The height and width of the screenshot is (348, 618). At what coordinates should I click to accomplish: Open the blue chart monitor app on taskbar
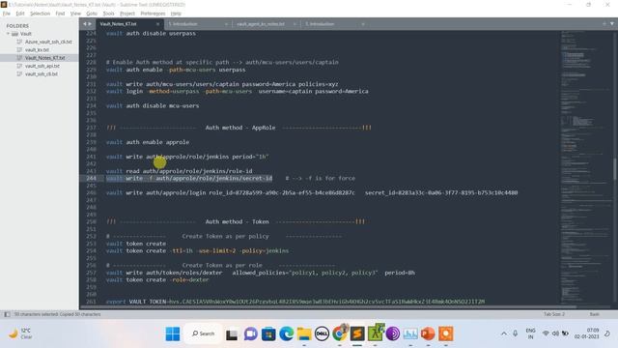pos(410,333)
